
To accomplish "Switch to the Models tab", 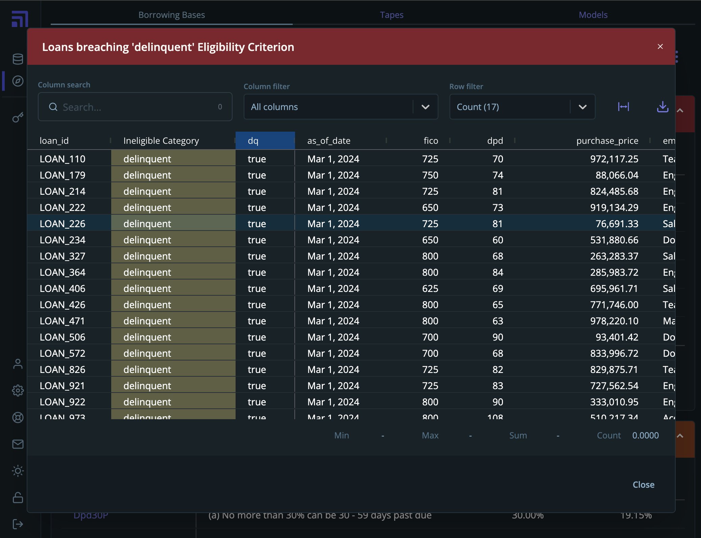I will pyautogui.click(x=593, y=15).
